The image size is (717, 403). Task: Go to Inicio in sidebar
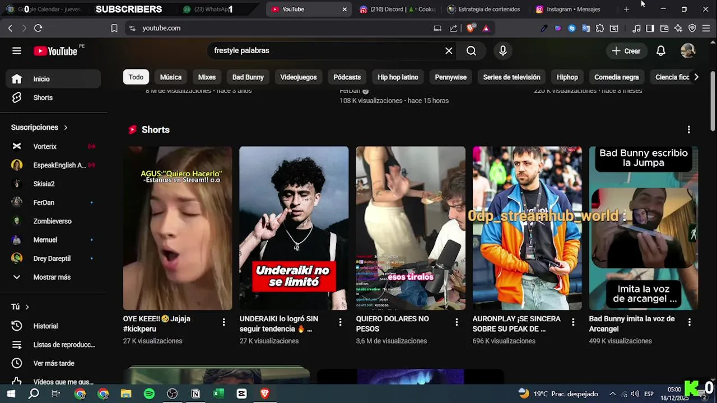[x=53, y=79]
